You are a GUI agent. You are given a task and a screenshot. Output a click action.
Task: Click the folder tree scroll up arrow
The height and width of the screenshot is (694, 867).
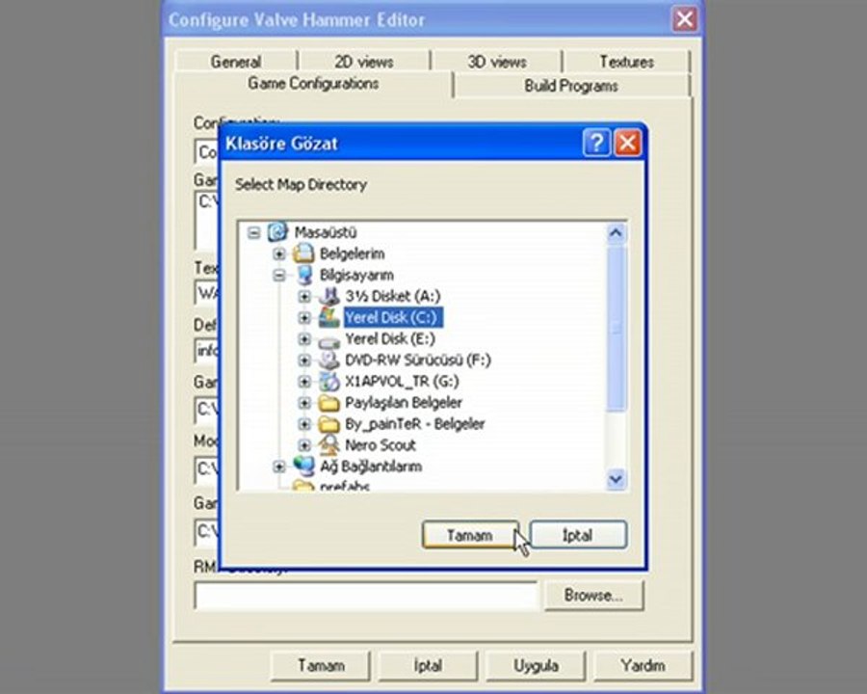click(x=616, y=233)
